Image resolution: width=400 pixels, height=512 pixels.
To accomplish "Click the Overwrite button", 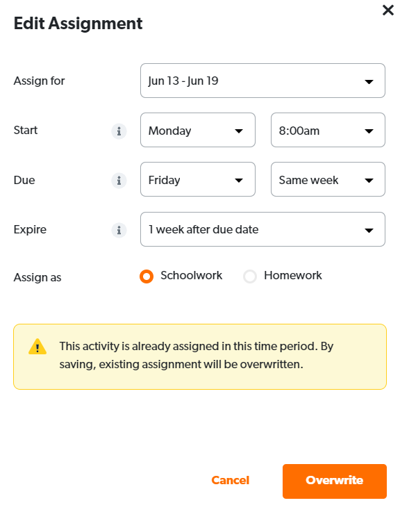I will point(334,481).
